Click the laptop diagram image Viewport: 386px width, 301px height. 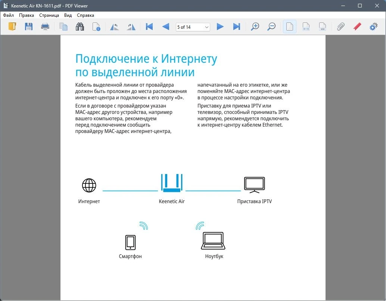click(x=213, y=241)
